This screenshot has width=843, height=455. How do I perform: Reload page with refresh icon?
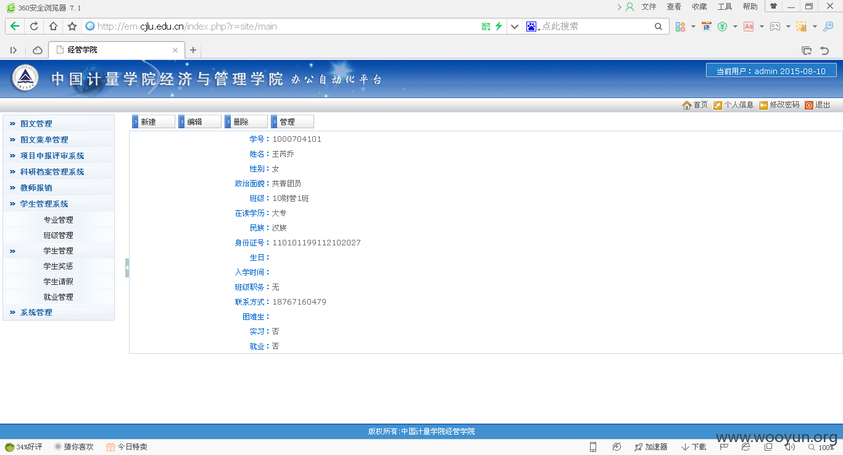pyautogui.click(x=34, y=27)
